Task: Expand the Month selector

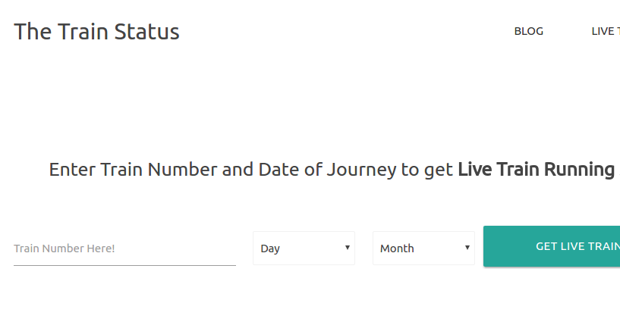Action: coord(423,248)
